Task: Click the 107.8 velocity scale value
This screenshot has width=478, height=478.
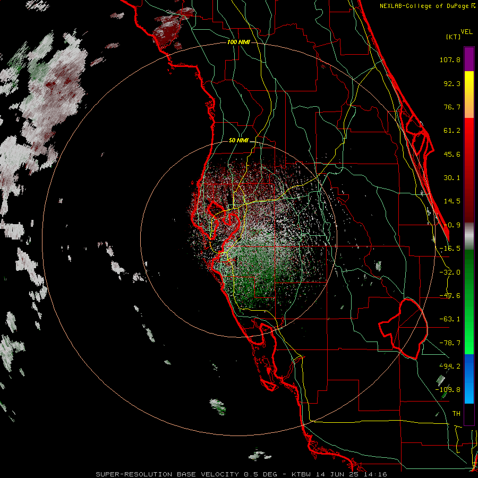Action: click(450, 59)
